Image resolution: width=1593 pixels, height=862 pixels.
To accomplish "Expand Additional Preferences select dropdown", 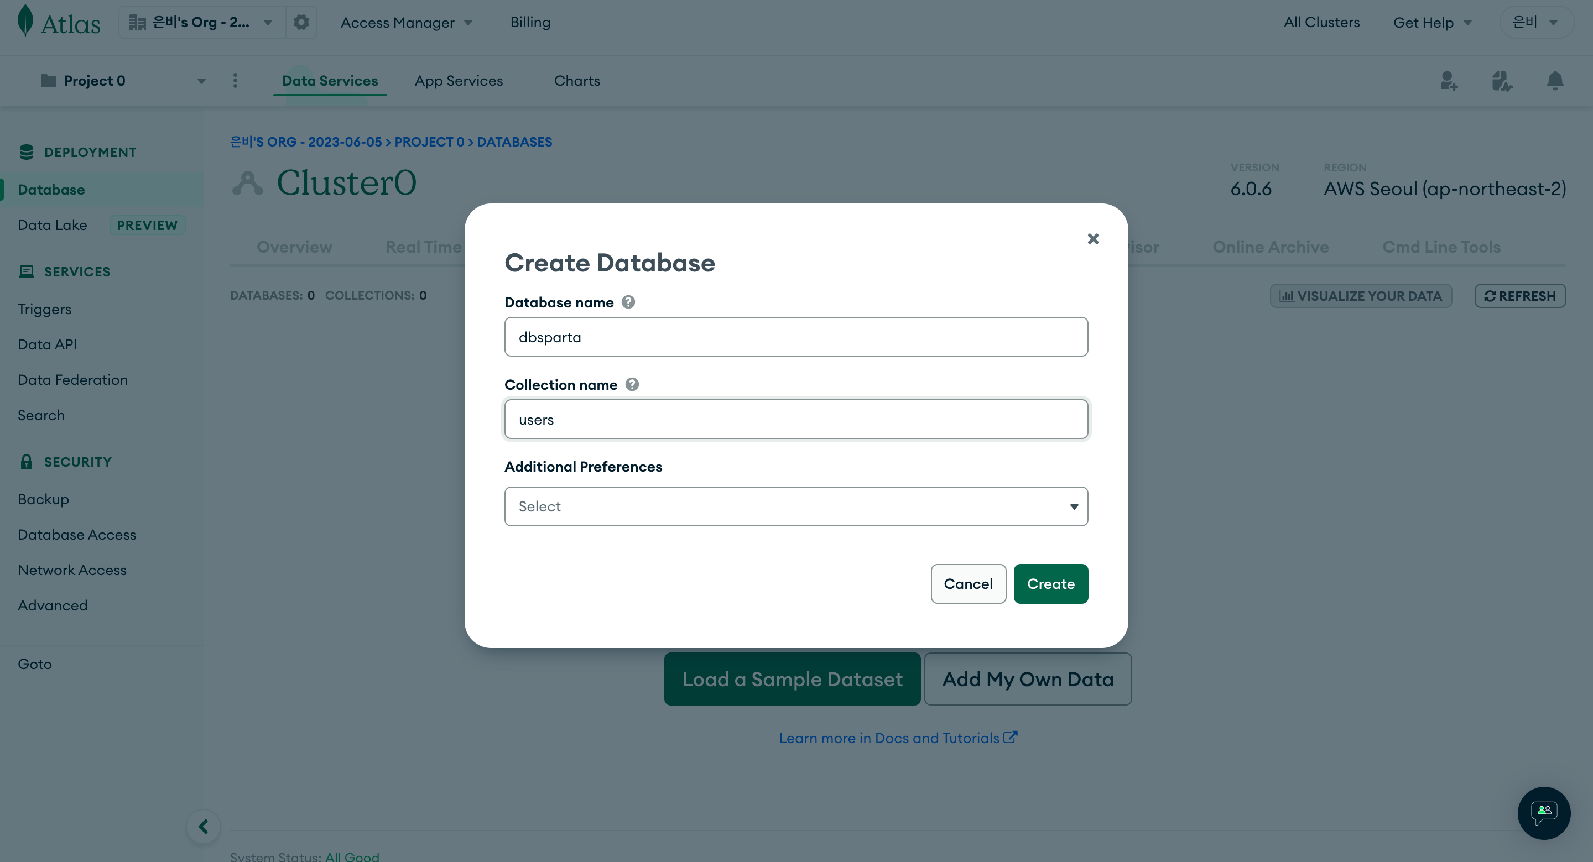I will point(796,506).
